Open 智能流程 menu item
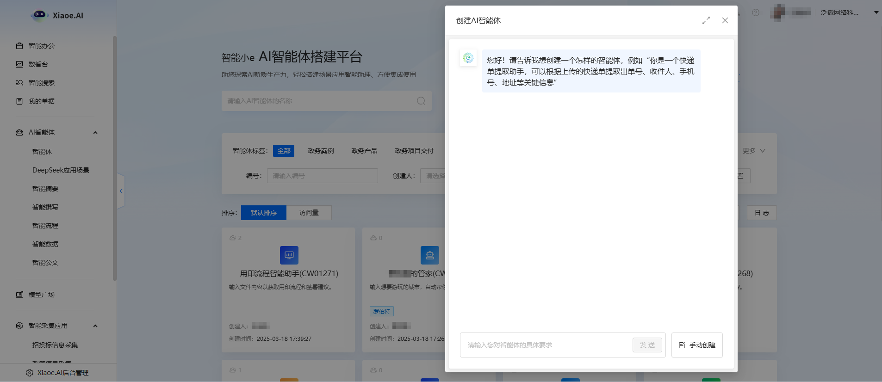 click(x=45, y=226)
